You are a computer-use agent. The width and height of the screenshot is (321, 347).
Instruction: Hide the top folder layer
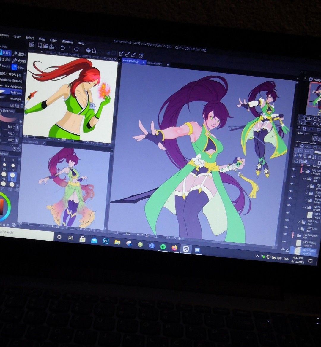(293, 176)
